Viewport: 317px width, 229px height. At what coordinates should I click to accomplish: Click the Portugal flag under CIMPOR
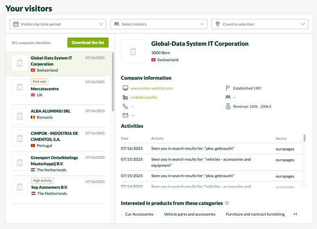click(33, 145)
